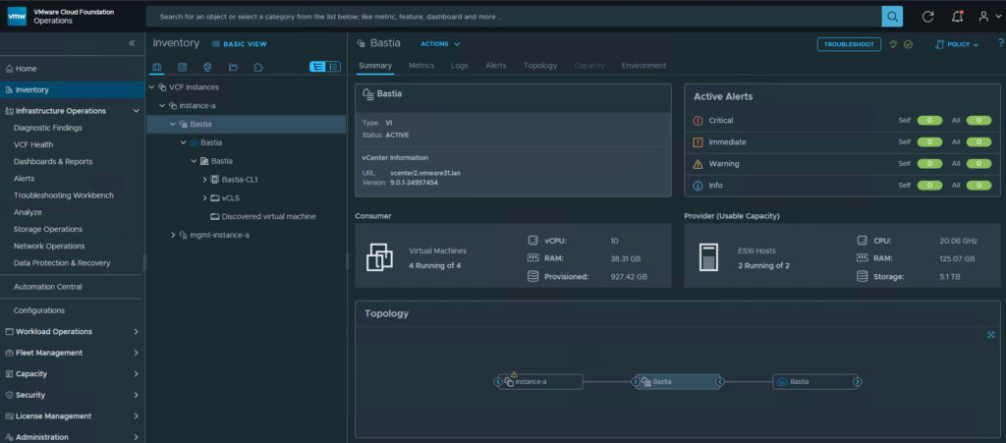The width and height of the screenshot is (1006, 443).
Task: Click the search magnifier button
Action: 892,17
